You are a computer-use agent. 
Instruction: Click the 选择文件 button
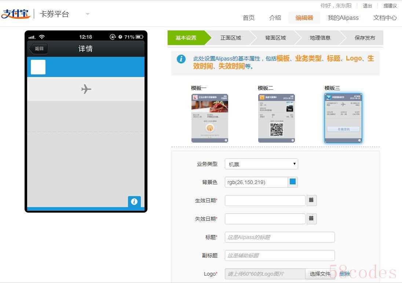tap(320, 274)
